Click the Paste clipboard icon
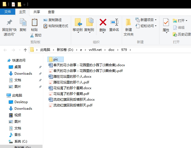 (x=34, y=22)
